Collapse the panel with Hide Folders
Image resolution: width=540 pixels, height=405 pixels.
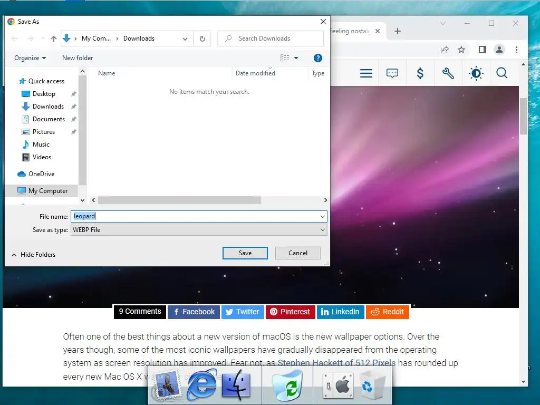tap(33, 255)
